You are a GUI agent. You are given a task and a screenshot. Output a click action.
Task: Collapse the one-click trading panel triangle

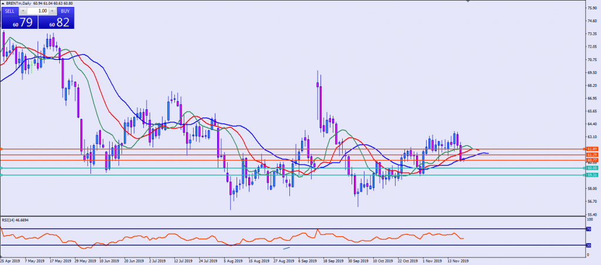2,3
